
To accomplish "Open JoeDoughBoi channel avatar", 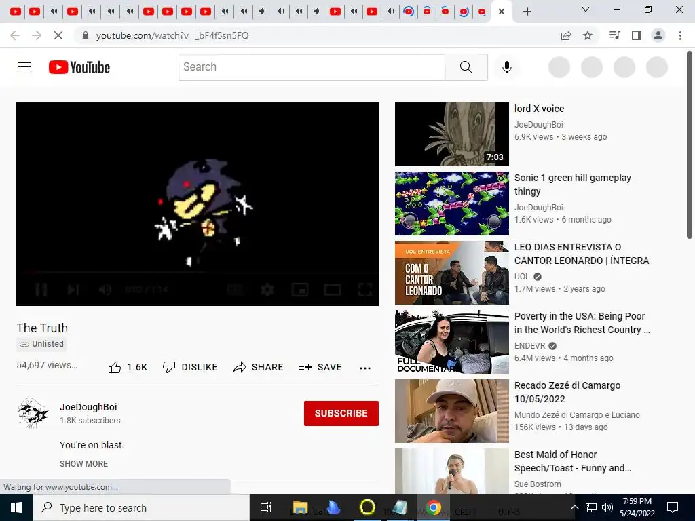I will 33,413.
